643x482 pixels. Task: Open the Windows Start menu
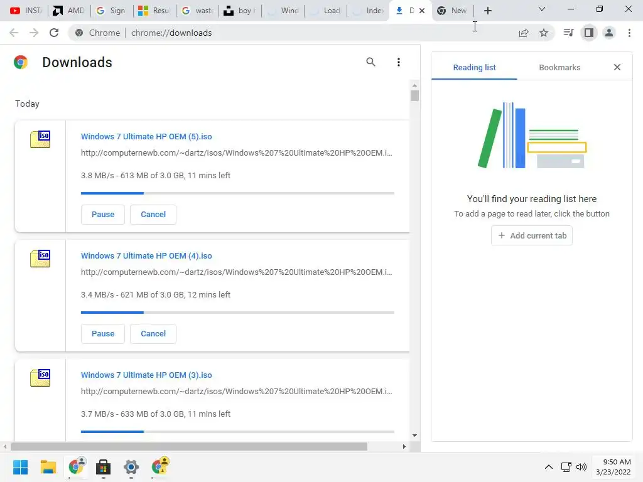[x=20, y=467]
